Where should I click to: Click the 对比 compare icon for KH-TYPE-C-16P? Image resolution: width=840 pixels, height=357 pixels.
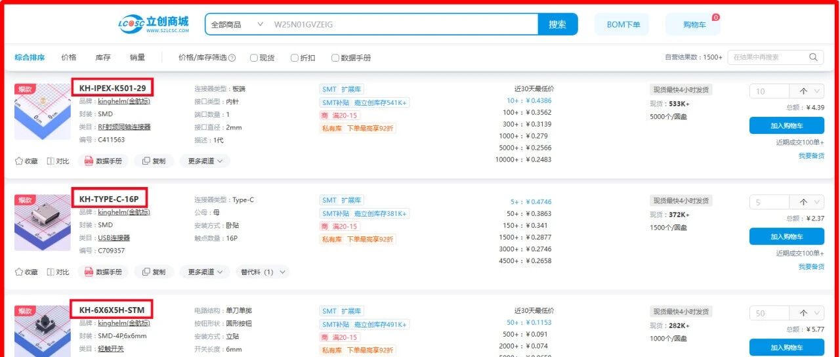(x=51, y=272)
